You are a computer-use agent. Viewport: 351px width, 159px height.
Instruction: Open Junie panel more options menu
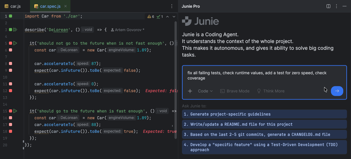[336, 6]
